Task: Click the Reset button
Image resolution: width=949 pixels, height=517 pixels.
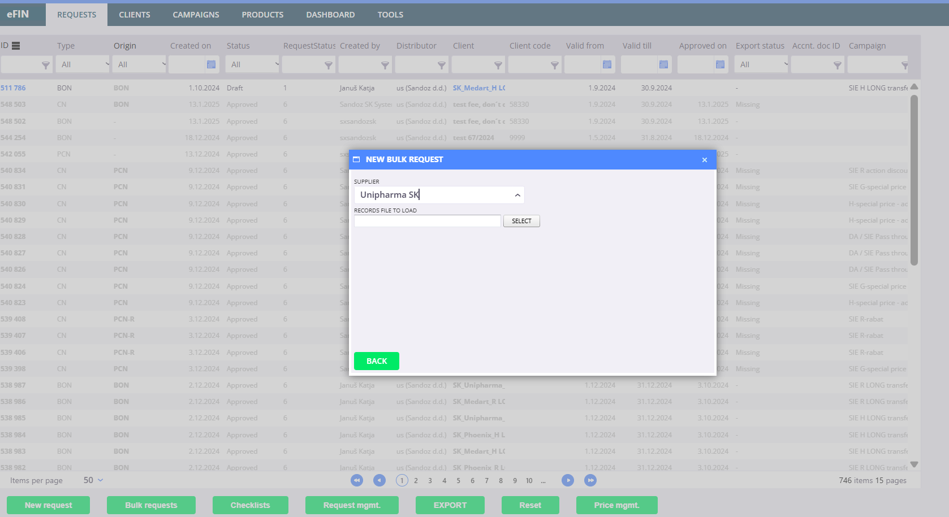Action: click(x=530, y=505)
